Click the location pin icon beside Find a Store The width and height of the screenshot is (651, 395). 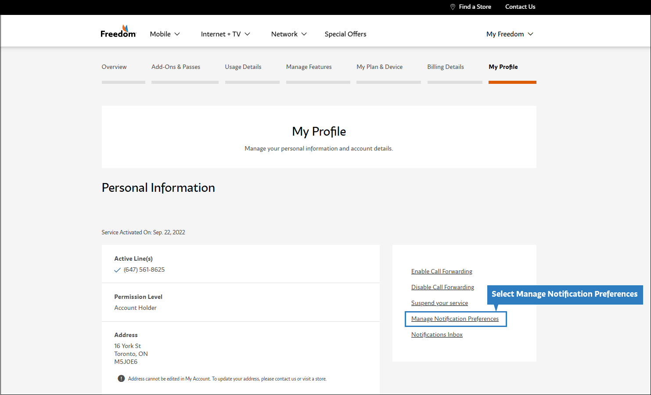click(x=453, y=7)
